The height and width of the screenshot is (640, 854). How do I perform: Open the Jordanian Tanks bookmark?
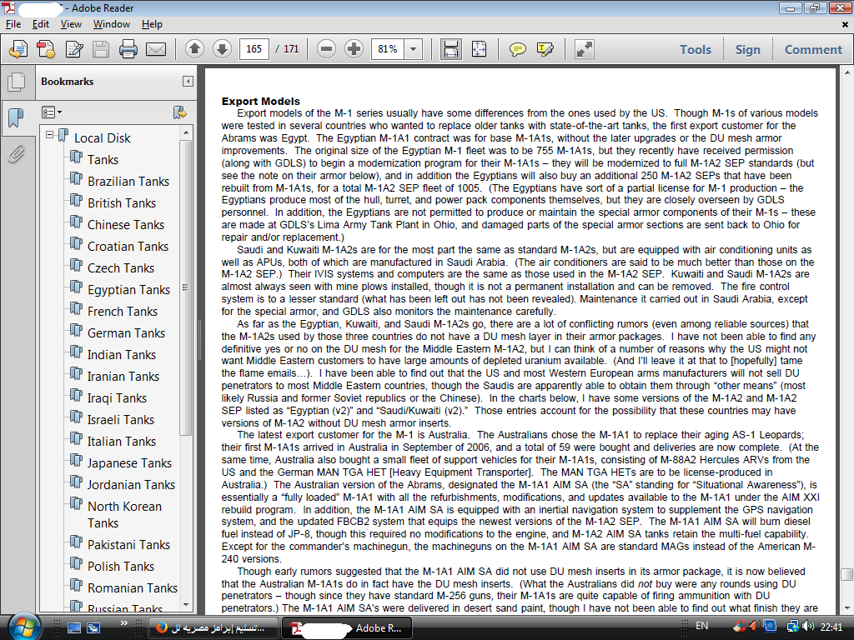(131, 485)
